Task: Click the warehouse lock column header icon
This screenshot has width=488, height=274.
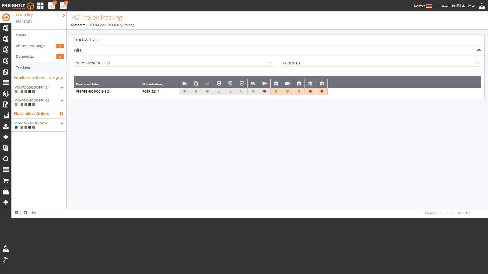Action: (x=322, y=83)
